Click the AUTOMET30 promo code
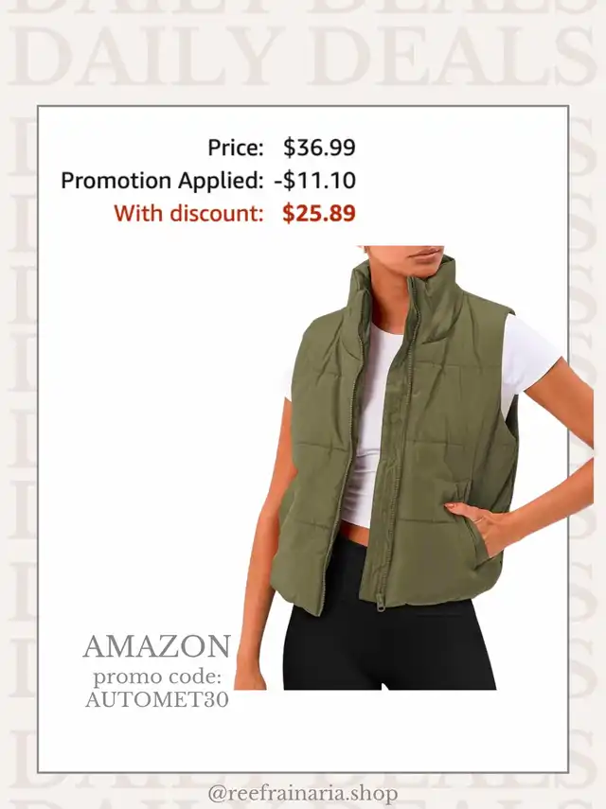The height and width of the screenshot is (809, 606). (x=157, y=700)
